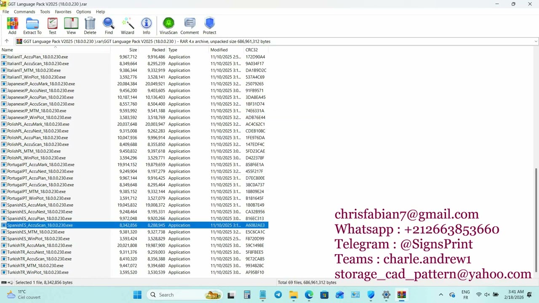Open Outlook from the taskbar
Image resolution: width=539 pixels, height=303 pixels.
[x=340, y=295]
